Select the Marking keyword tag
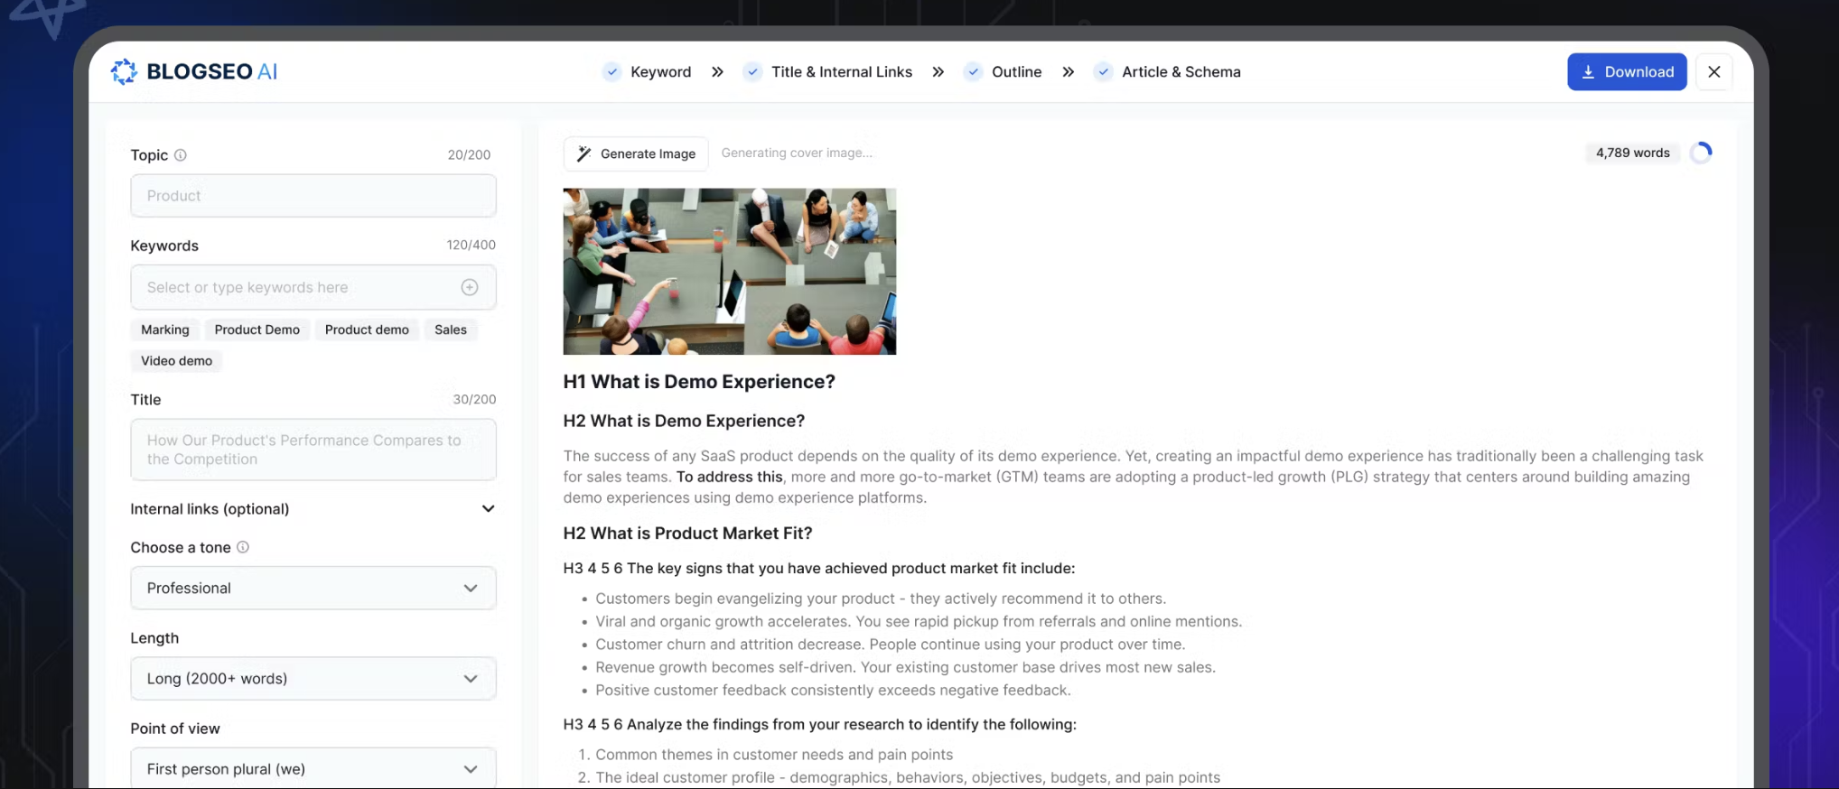Image resolution: width=1839 pixels, height=789 pixels. pyautogui.click(x=165, y=330)
